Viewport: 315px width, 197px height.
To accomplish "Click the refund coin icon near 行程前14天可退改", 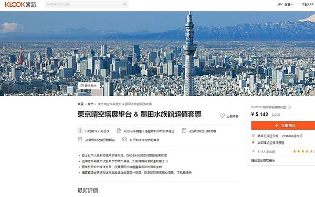I will click(x=80, y=131).
